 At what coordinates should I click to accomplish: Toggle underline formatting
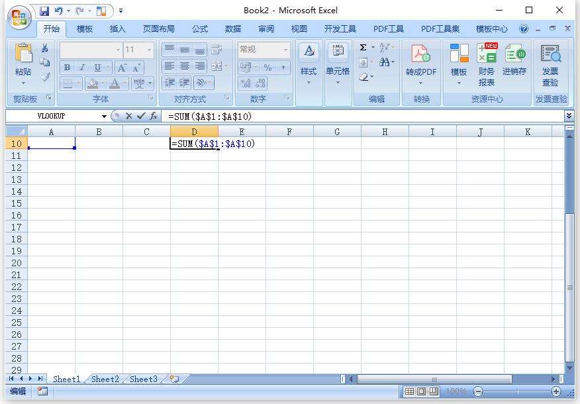pyautogui.click(x=97, y=68)
